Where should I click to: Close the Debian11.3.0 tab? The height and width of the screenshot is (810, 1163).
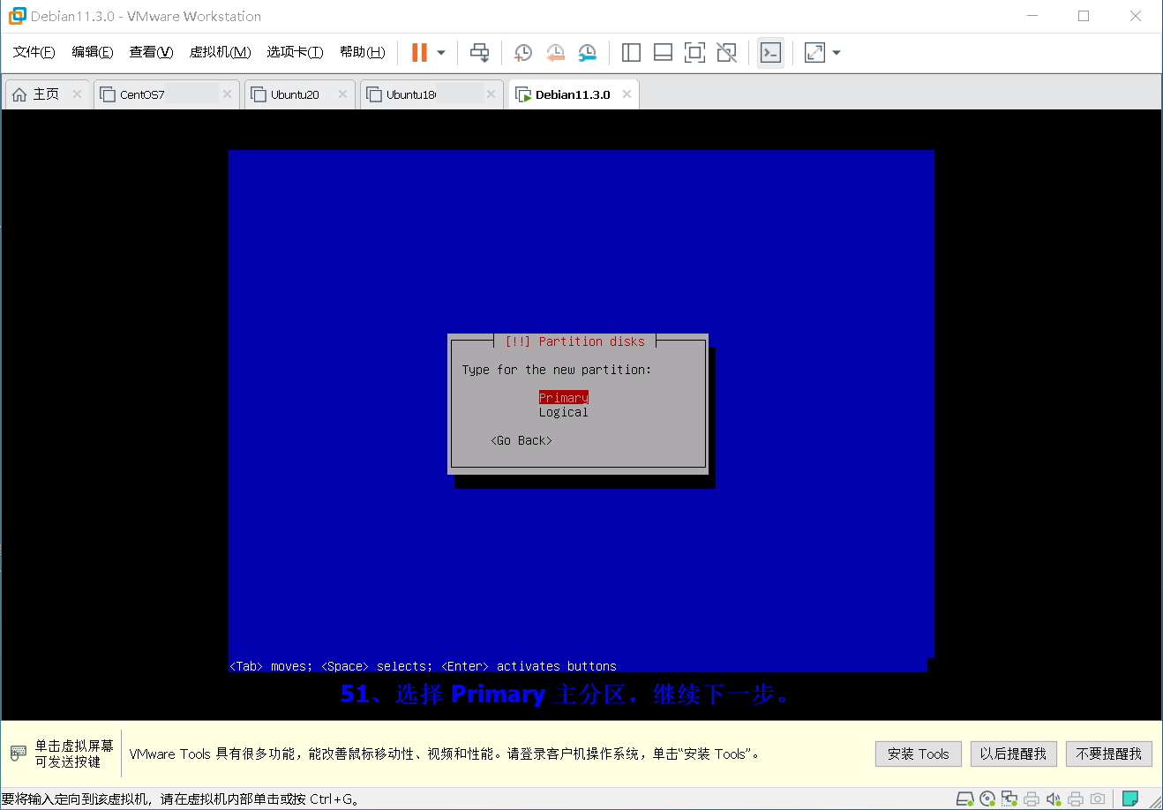[x=627, y=94]
